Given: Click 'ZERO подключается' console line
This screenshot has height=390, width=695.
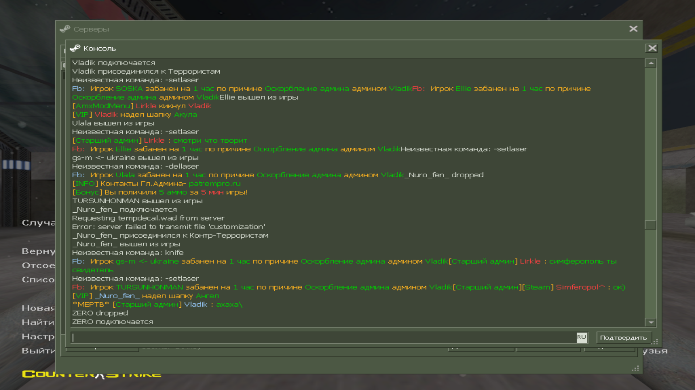Looking at the screenshot, I should [x=112, y=322].
